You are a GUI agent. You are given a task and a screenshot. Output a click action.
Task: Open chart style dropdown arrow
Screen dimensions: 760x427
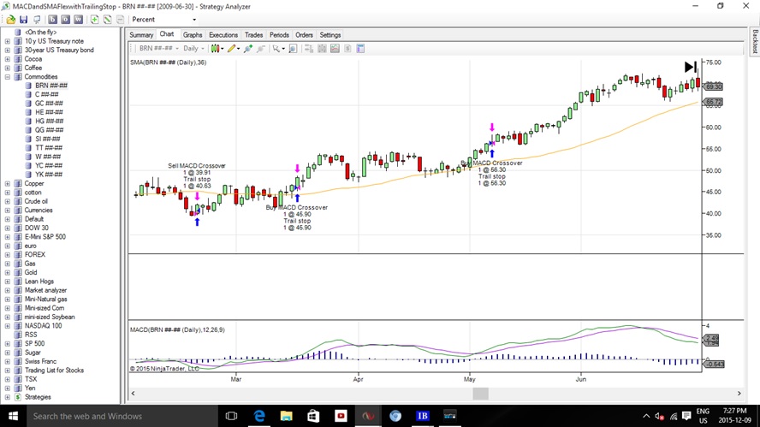(223, 49)
